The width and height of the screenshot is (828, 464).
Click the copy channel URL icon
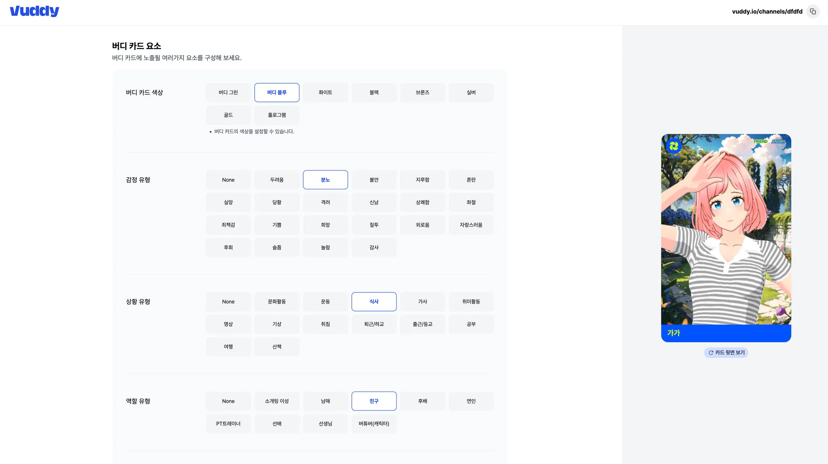tap(813, 11)
